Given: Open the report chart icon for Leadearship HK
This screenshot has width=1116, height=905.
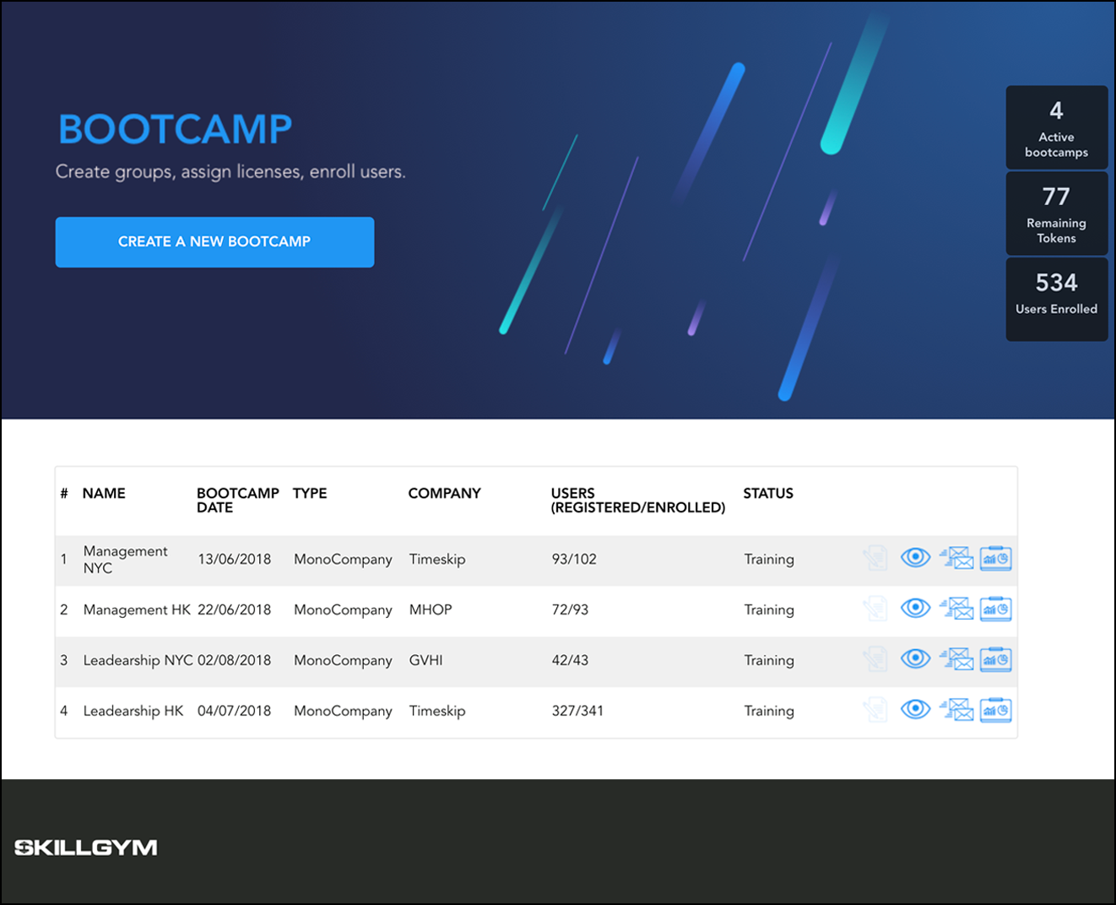Looking at the screenshot, I should point(996,710).
